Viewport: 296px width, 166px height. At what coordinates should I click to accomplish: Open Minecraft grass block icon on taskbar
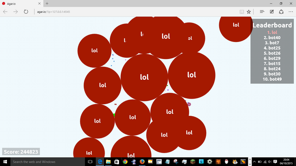pyautogui.click(x=193, y=162)
